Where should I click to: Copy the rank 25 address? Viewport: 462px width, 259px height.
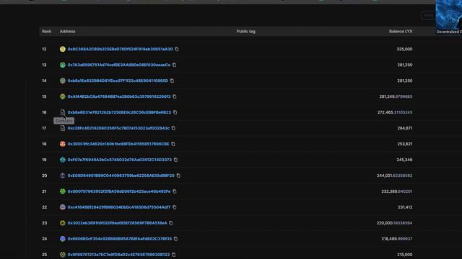pyautogui.click(x=174, y=255)
